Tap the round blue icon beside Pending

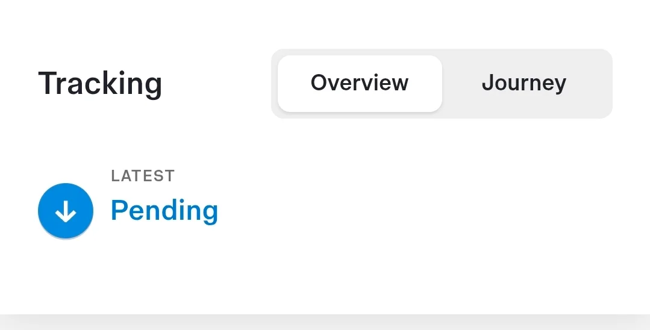click(66, 211)
